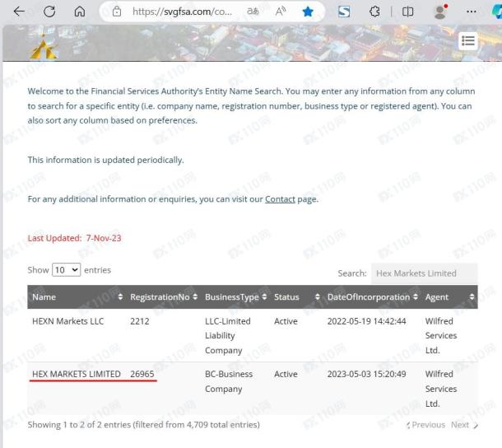Image resolution: width=502 pixels, height=448 pixels.
Task: Open the Show entries dropdown
Action: 67,270
